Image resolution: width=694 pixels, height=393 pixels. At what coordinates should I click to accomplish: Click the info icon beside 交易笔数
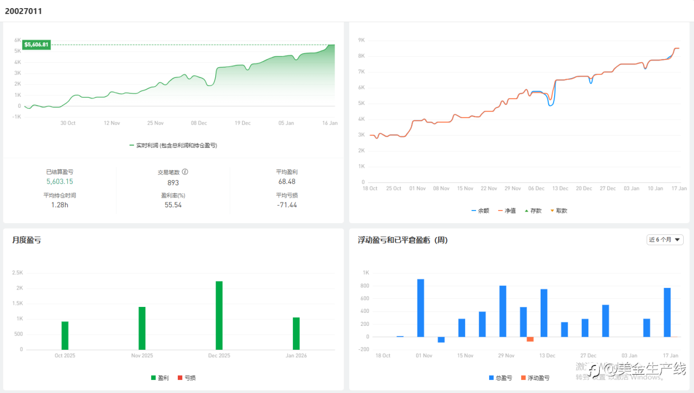(x=185, y=172)
